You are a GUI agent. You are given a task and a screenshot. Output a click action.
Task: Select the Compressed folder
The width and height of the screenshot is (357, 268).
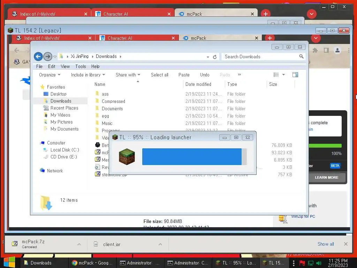[113, 101]
